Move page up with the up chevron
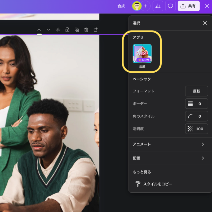 tap(39, 30)
